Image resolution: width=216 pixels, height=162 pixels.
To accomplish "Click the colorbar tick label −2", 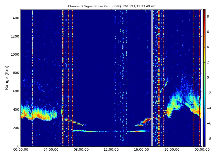I will [209, 93].
